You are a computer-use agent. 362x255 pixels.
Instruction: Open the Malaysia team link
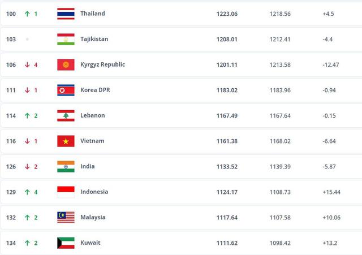click(93, 217)
